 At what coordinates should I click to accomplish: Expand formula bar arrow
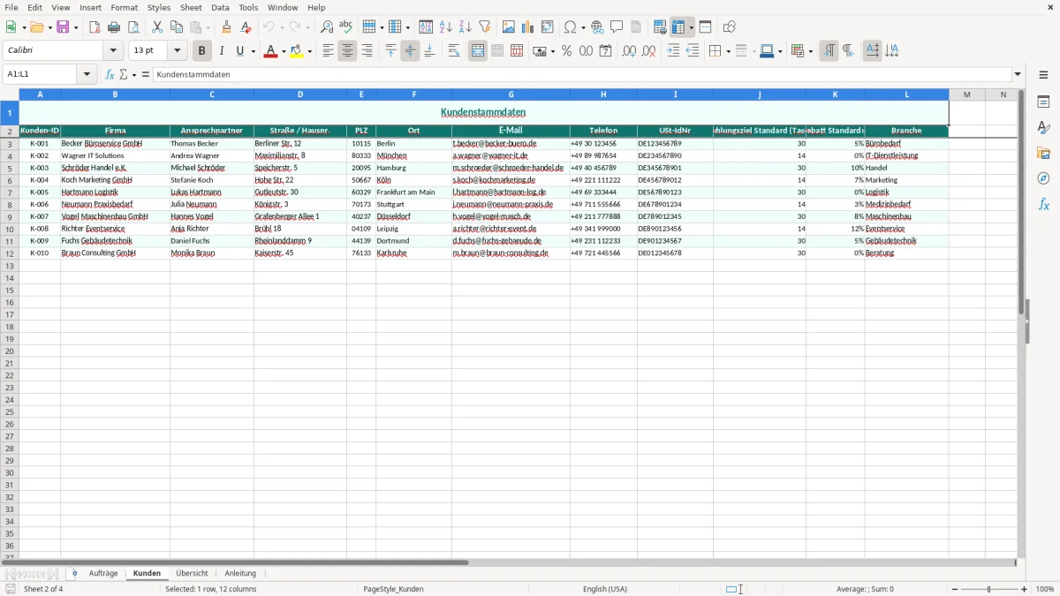tap(1018, 74)
